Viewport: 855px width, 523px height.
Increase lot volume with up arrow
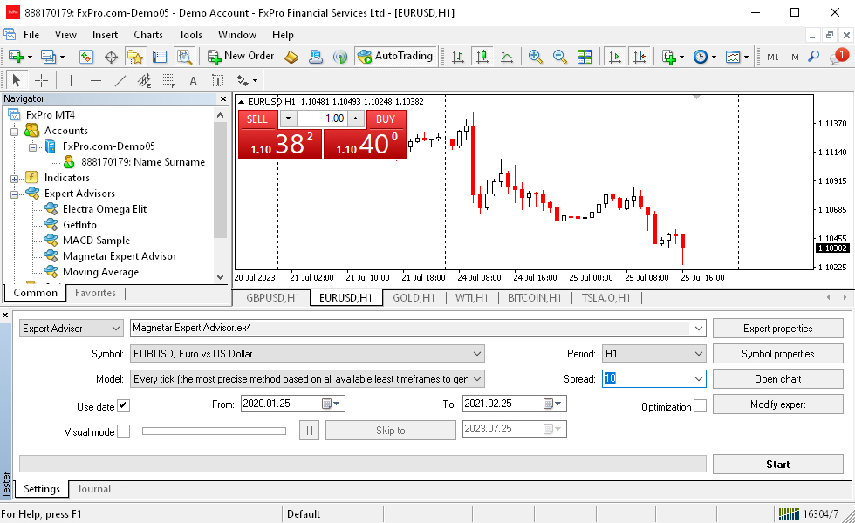356,119
